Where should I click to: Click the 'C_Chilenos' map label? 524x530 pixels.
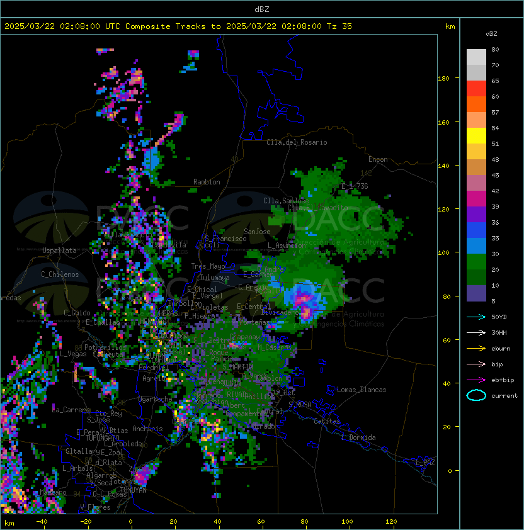pos(60,274)
